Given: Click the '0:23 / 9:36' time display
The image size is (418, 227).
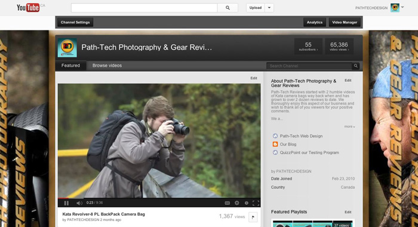Looking at the screenshot, I should [x=94, y=203].
